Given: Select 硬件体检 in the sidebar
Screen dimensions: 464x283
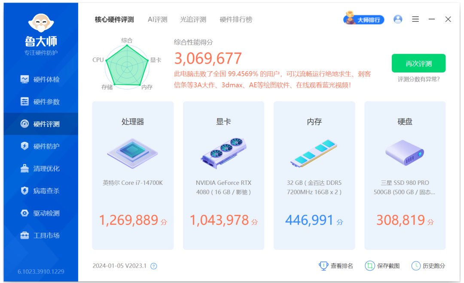Looking at the screenshot, I should tap(41, 79).
